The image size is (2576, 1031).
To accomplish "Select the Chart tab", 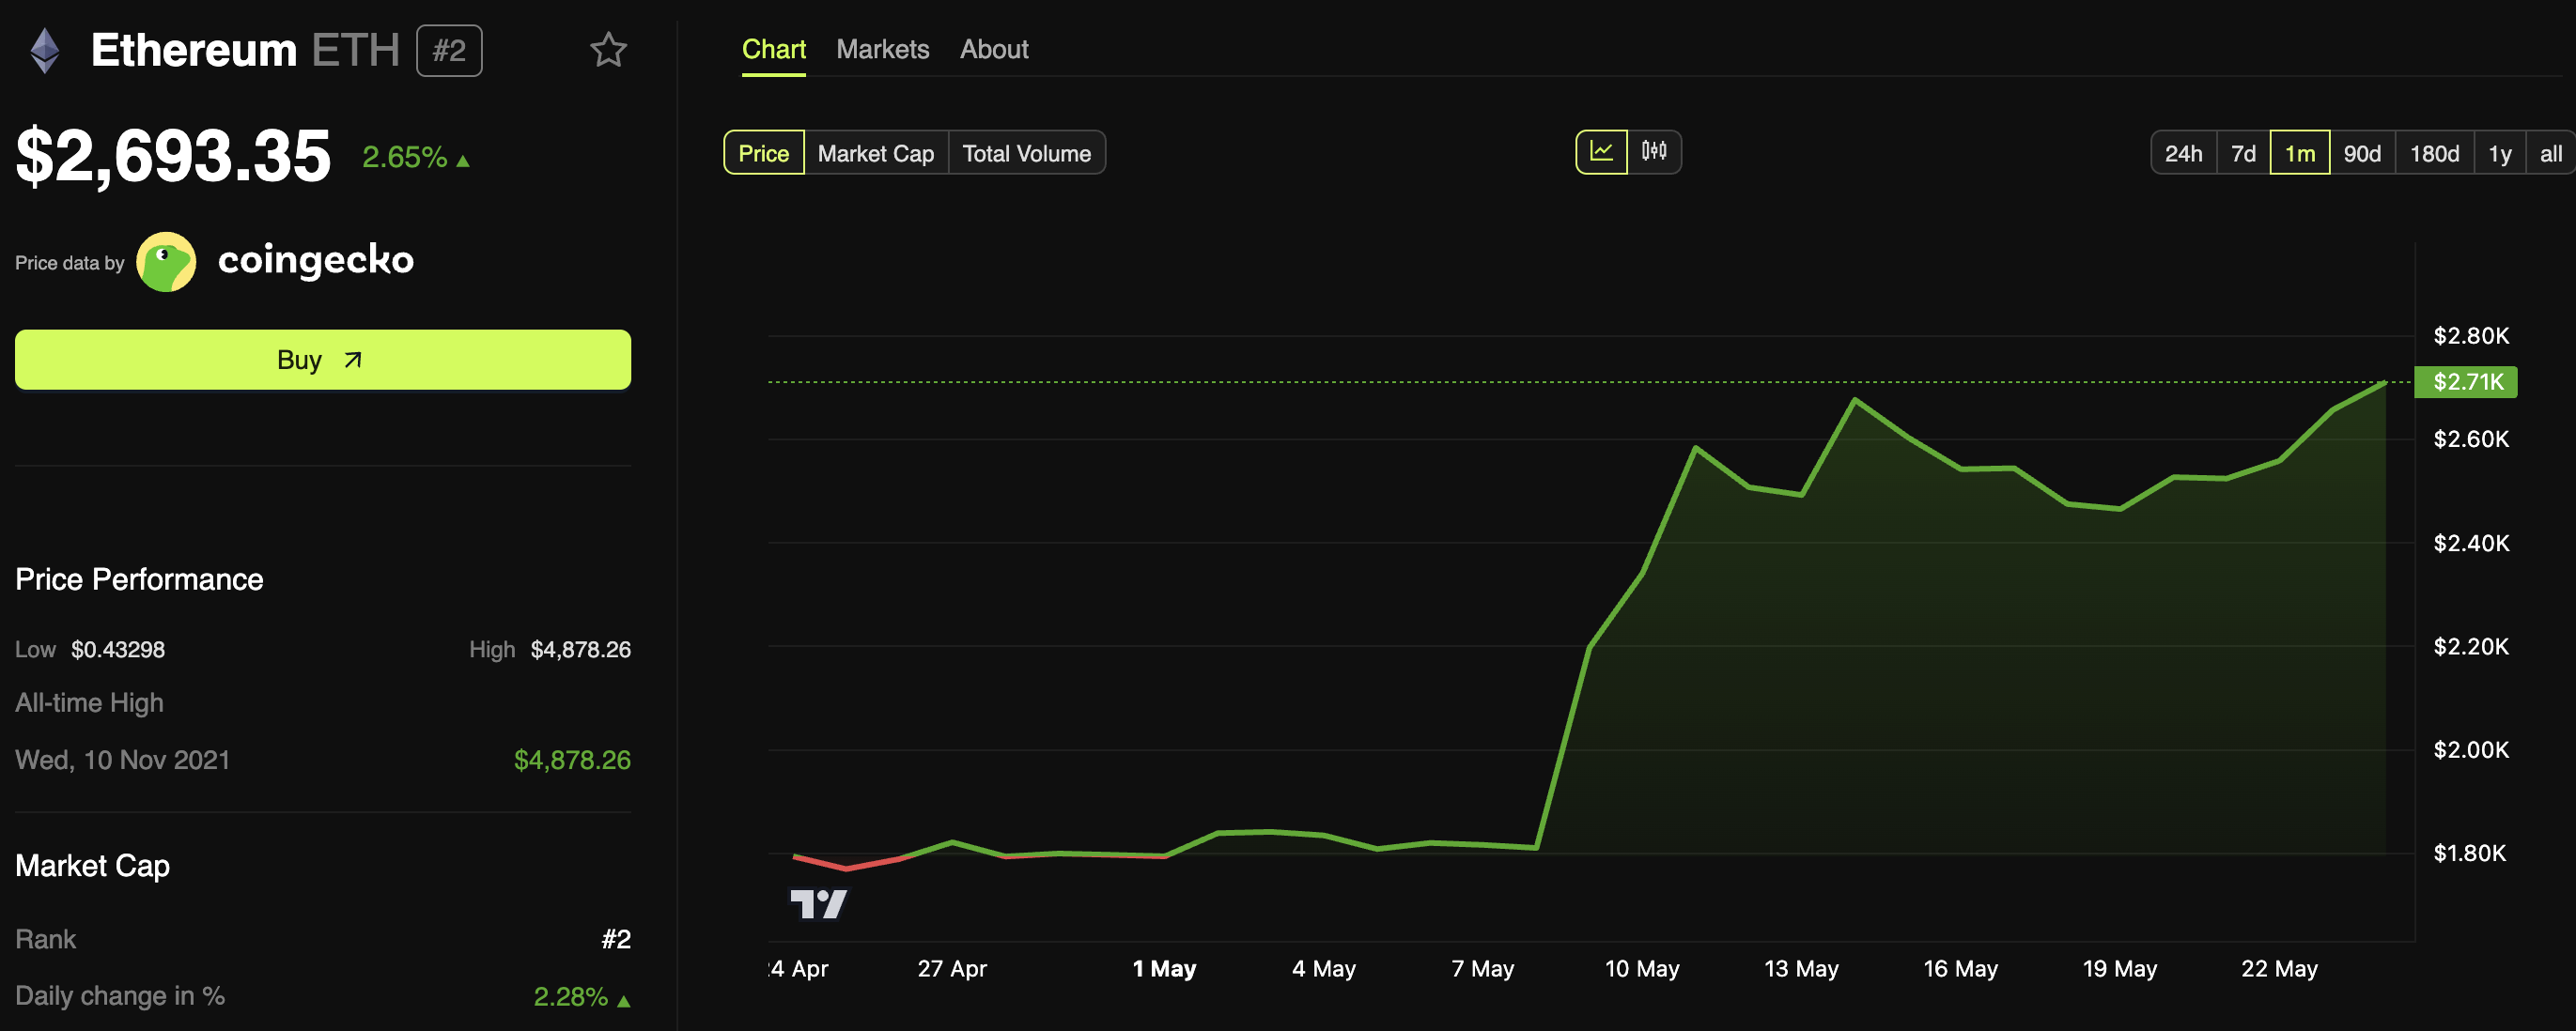I will (x=773, y=49).
